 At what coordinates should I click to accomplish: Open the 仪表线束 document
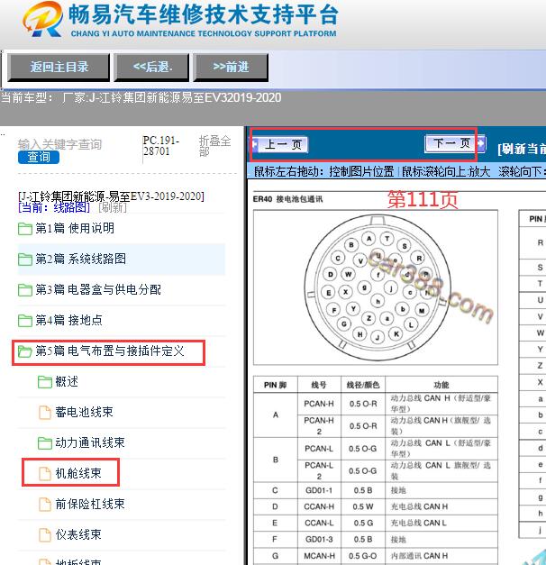click(78, 535)
